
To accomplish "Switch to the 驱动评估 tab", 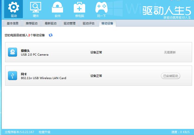I will pyautogui.click(x=89, y=23).
